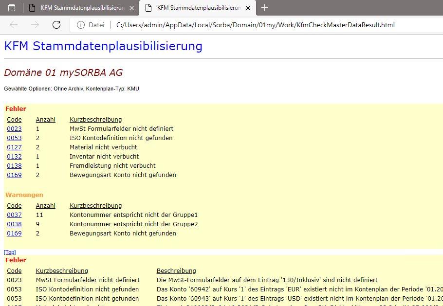Image resolution: width=443 pixels, height=306 pixels.
Task: Click the new tab plus button
Action: (x=264, y=8)
